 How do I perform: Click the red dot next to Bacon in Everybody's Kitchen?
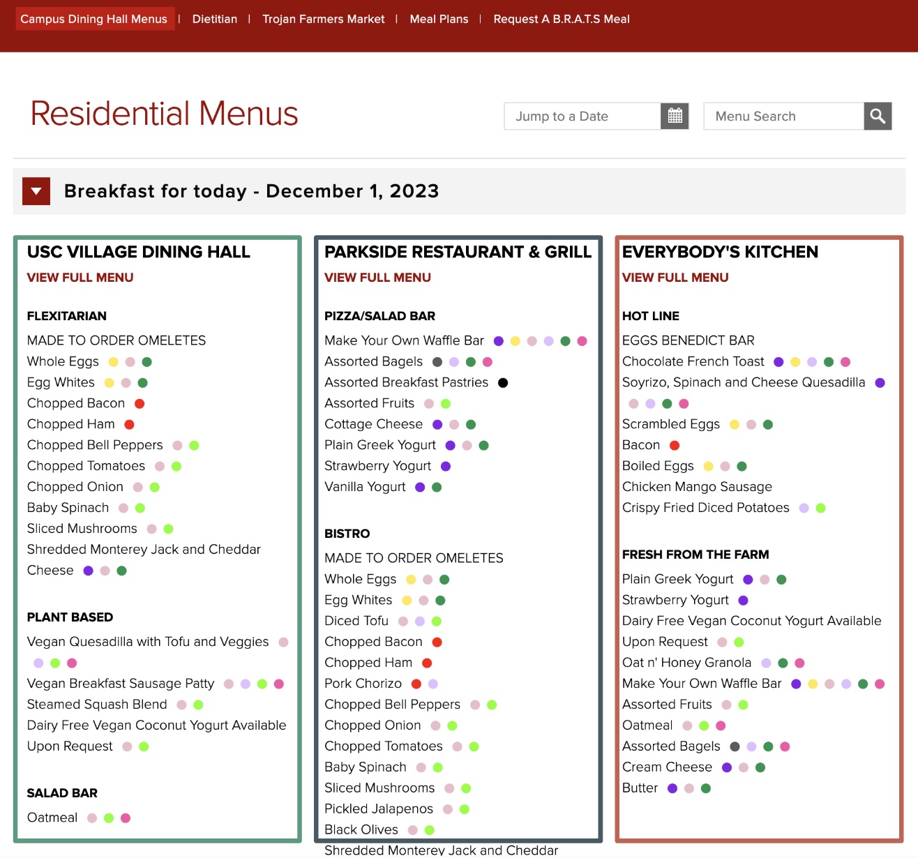coord(675,446)
